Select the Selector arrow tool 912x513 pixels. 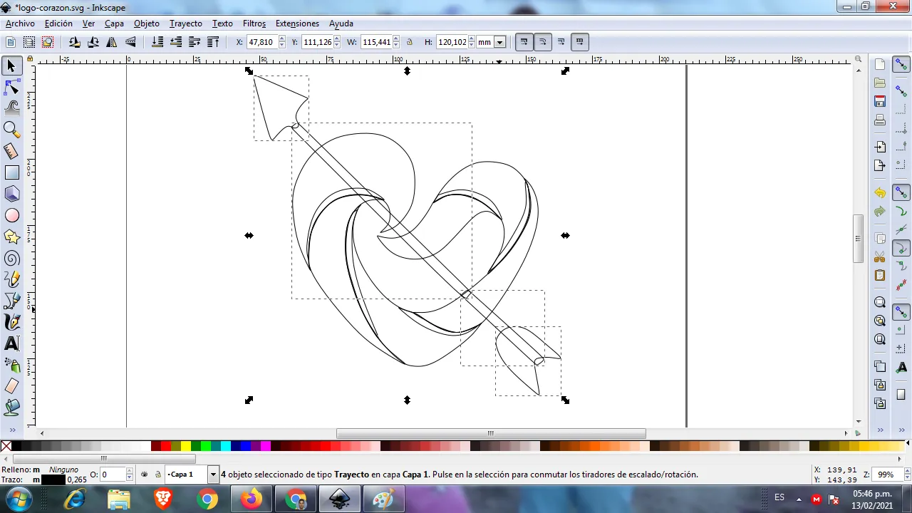point(11,66)
